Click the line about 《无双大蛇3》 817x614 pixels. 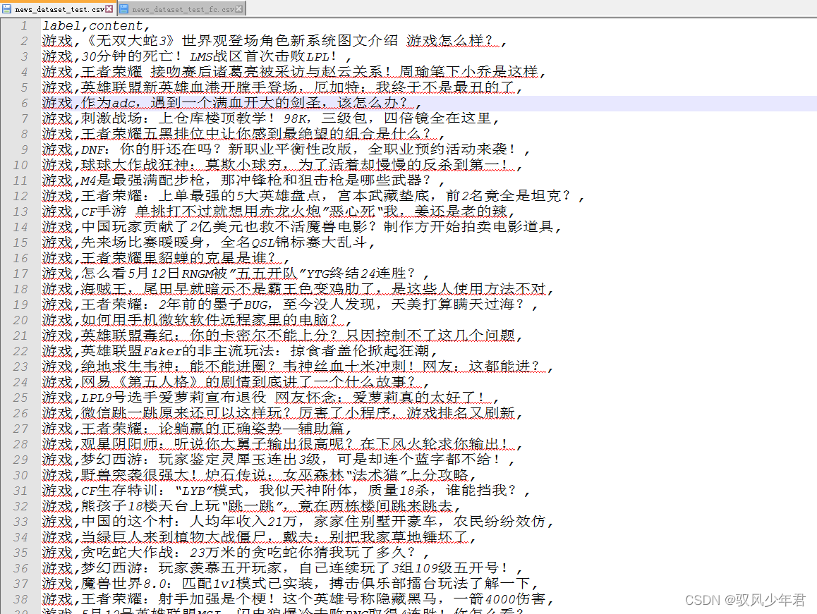274,41
